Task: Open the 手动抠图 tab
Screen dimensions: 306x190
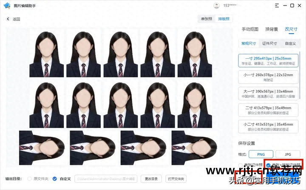Action: tap(250, 29)
